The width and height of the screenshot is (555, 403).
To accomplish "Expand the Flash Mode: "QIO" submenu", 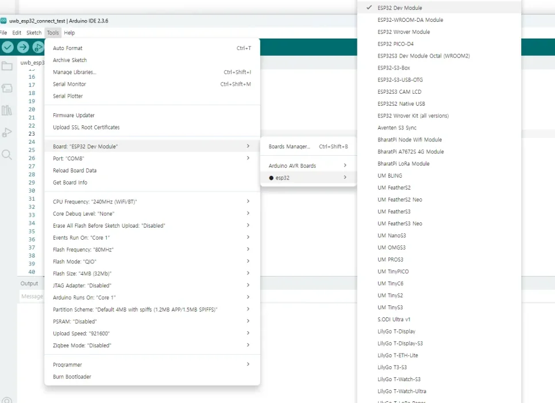I will tap(152, 262).
